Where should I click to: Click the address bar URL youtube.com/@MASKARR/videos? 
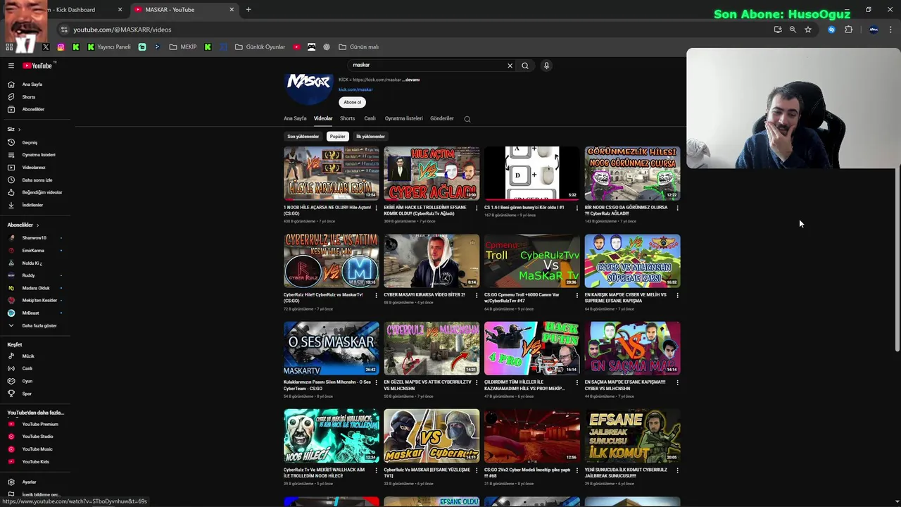122,30
